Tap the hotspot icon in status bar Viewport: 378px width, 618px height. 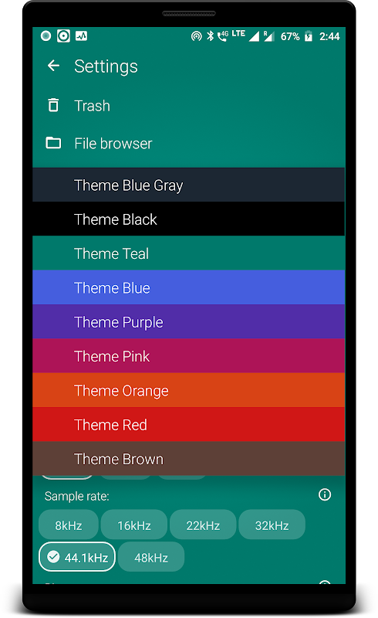(x=196, y=36)
